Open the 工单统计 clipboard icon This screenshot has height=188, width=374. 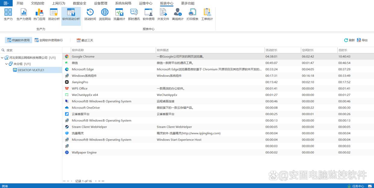tap(207, 14)
